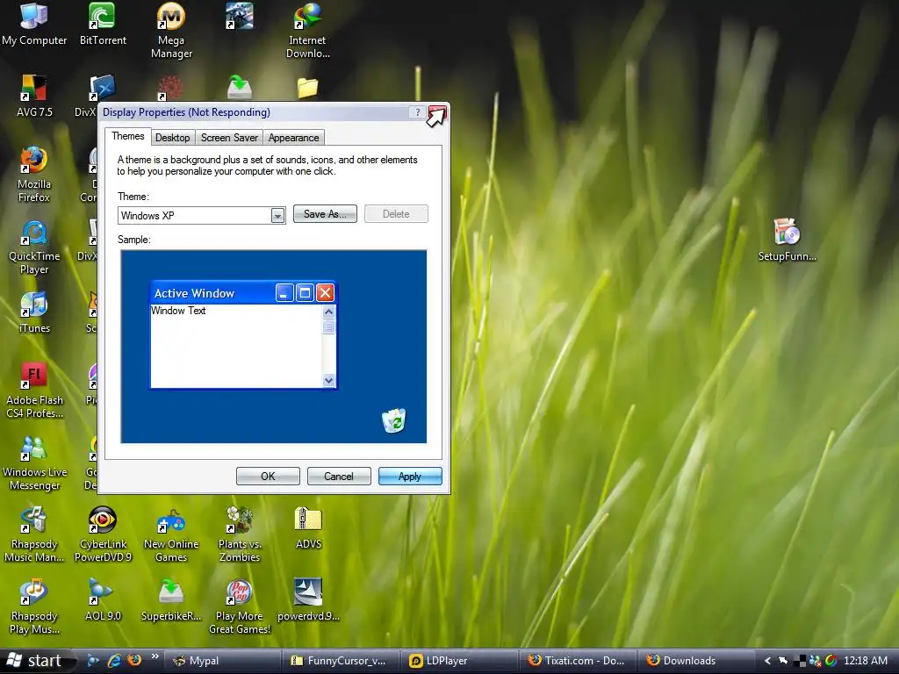Click the Save As... button
Image resolution: width=899 pixels, height=674 pixels.
point(325,214)
